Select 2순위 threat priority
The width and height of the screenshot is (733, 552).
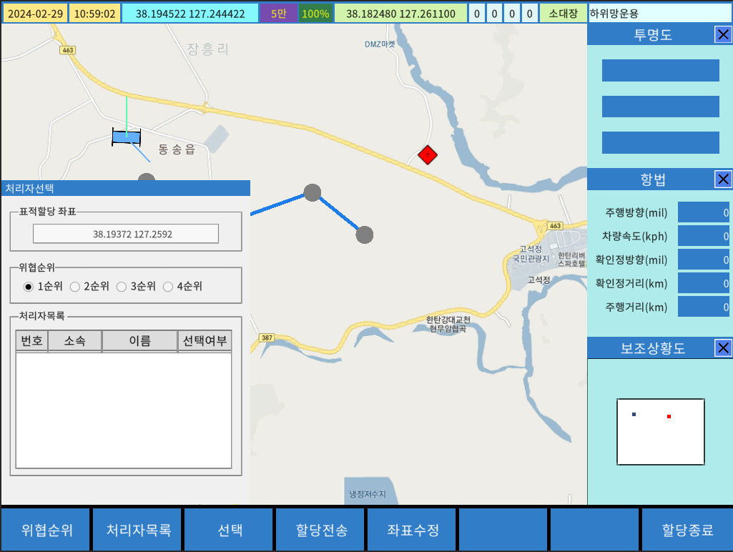[74, 287]
